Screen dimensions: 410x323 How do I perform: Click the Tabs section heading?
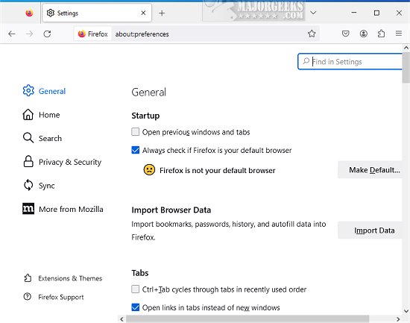pos(140,273)
